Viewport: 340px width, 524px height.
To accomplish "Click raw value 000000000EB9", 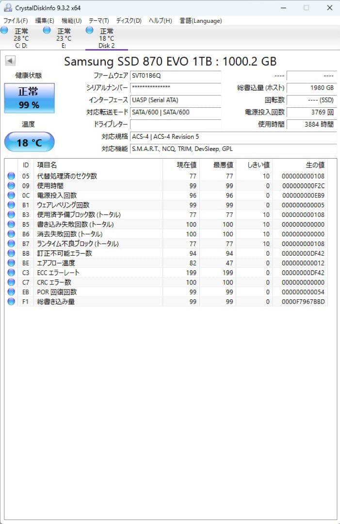I will pyautogui.click(x=303, y=195).
